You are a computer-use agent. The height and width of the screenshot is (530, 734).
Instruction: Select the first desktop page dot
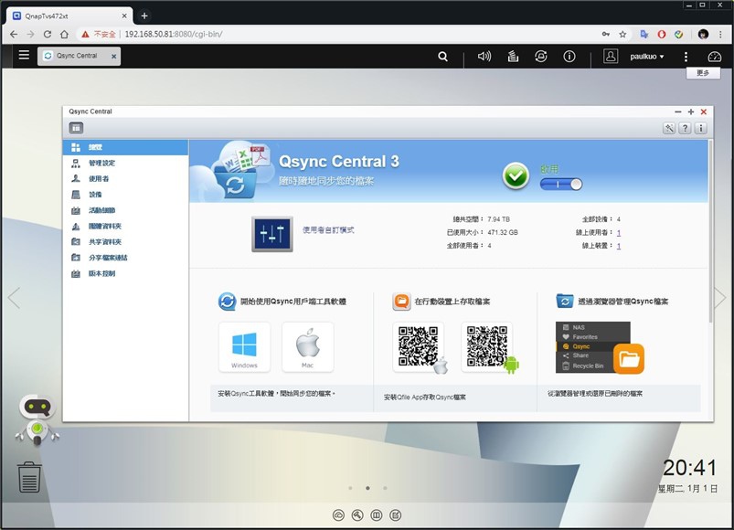(351, 488)
